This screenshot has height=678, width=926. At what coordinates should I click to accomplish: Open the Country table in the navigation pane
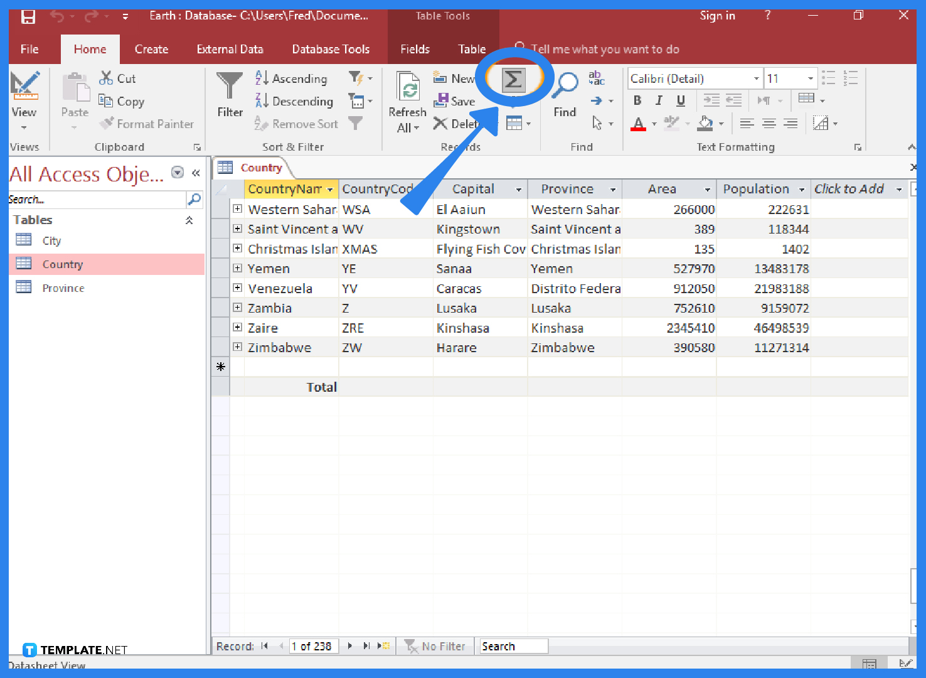coord(63,264)
